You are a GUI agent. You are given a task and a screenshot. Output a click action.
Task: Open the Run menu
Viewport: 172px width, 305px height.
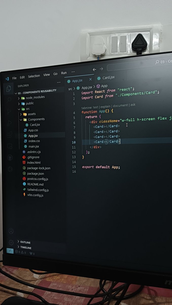tap(64, 73)
